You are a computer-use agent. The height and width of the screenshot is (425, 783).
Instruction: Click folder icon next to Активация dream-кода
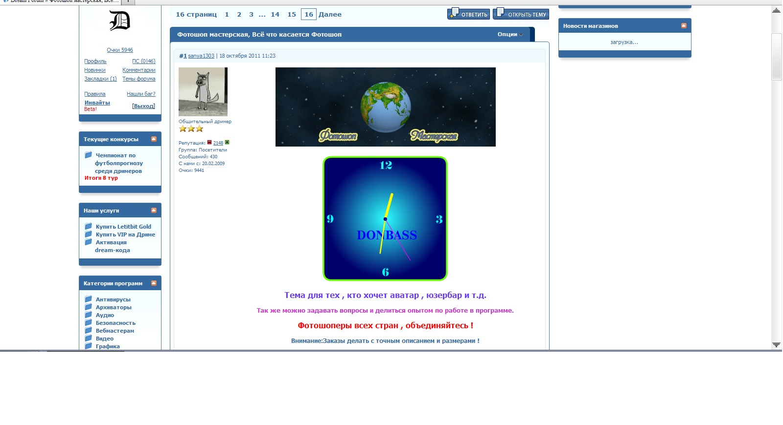[89, 242]
